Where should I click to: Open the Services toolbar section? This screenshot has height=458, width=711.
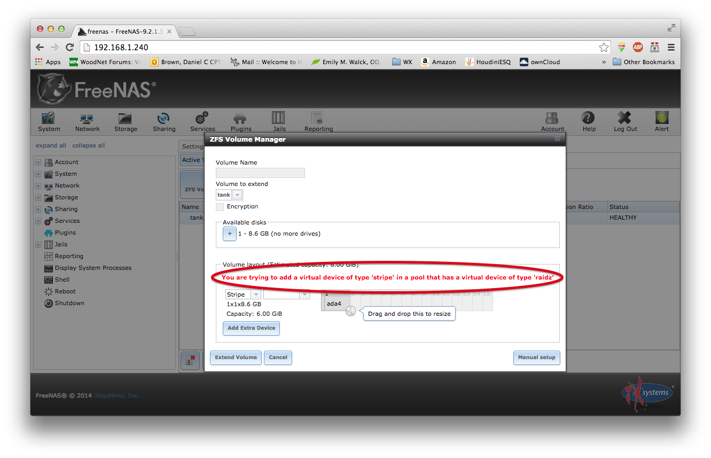202,121
